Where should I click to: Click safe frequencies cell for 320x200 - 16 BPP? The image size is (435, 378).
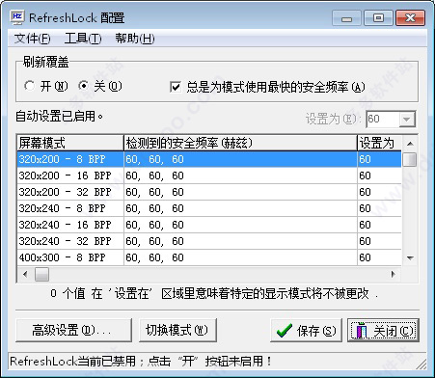[240, 175]
